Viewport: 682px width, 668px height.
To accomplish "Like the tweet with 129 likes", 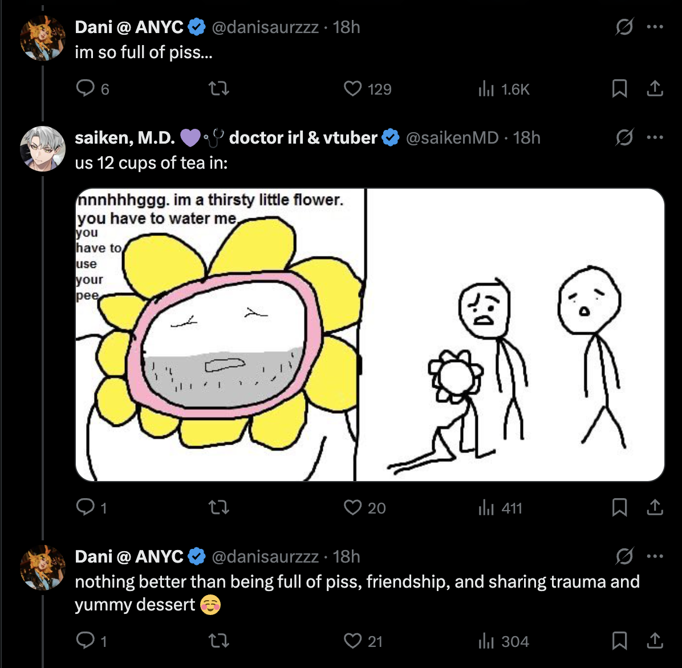I will coord(353,88).
